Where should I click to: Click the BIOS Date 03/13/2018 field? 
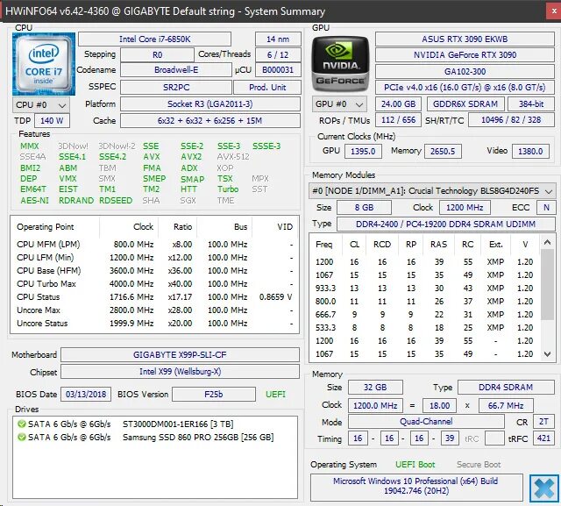point(86,395)
